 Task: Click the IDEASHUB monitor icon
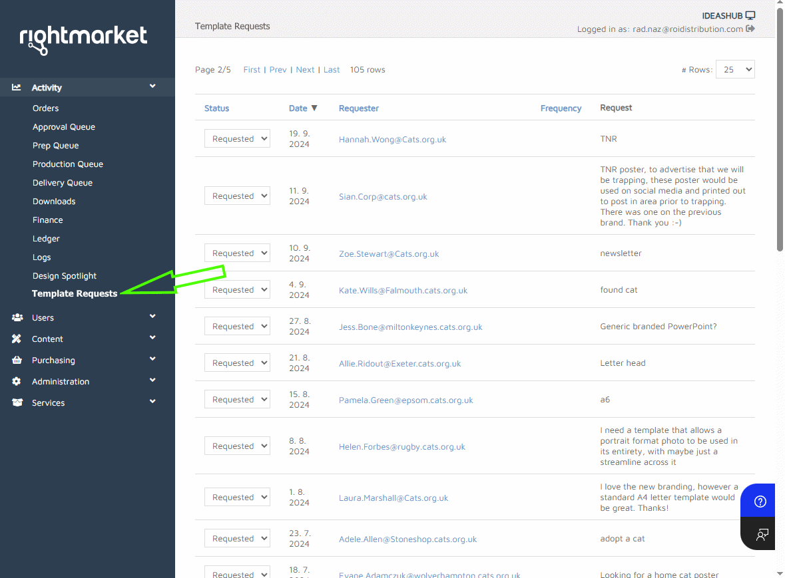(750, 15)
